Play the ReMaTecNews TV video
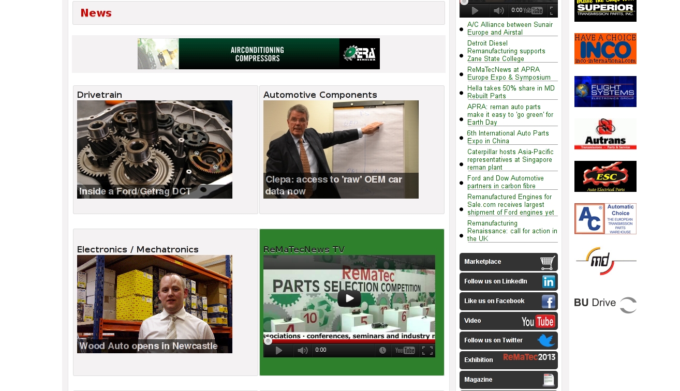This screenshot has width=680, height=391. 349,298
